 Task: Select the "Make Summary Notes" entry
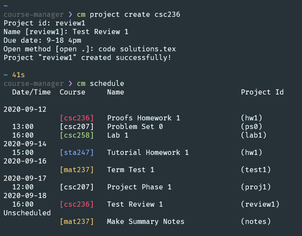145,221
